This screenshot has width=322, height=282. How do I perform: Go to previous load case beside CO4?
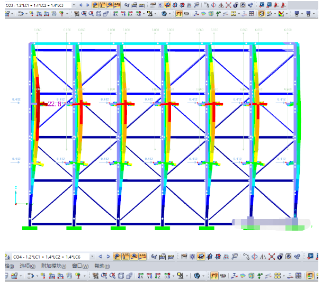pos(101,257)
